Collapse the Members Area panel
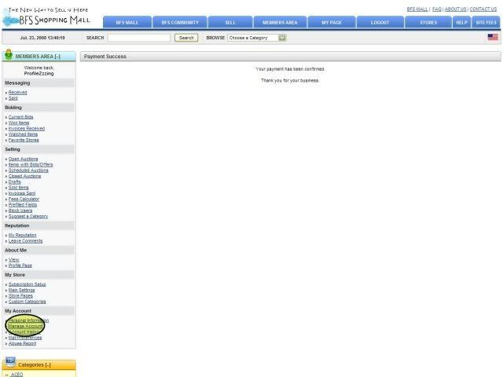503x377 pixels. (x=57, y=57)
